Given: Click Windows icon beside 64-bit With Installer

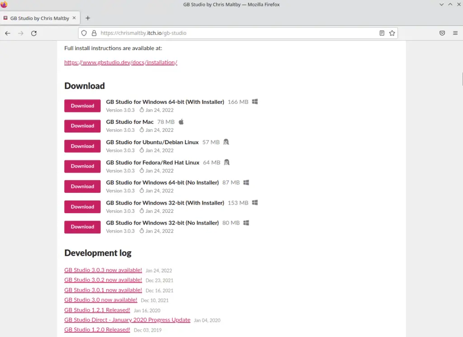Looking at the screenshot, I should pyautogui.click(x=255, y=102).
